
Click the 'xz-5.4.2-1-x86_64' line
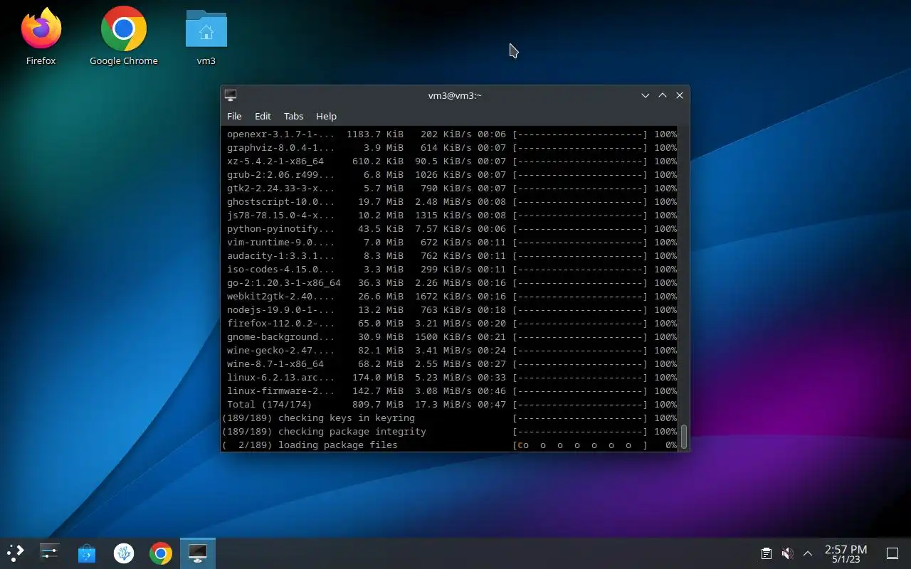coord(451,161)
